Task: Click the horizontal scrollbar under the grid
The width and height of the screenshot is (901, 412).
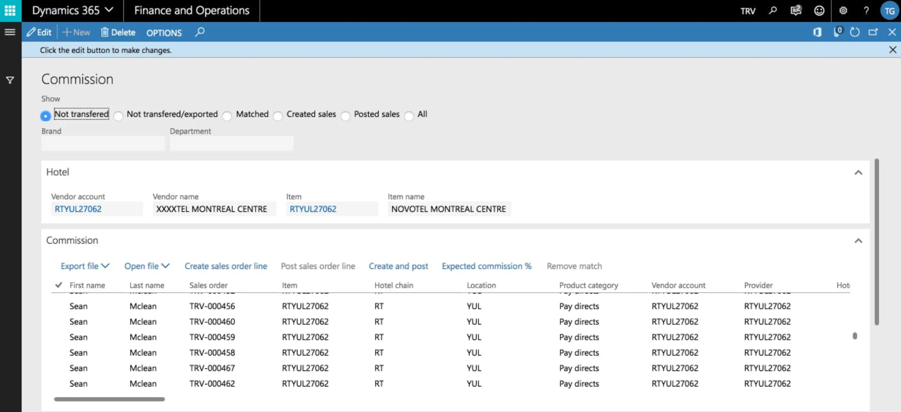Action: [110, 399]
